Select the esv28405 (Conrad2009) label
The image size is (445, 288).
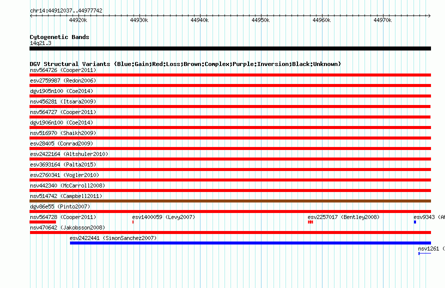(x=61, y=143)
